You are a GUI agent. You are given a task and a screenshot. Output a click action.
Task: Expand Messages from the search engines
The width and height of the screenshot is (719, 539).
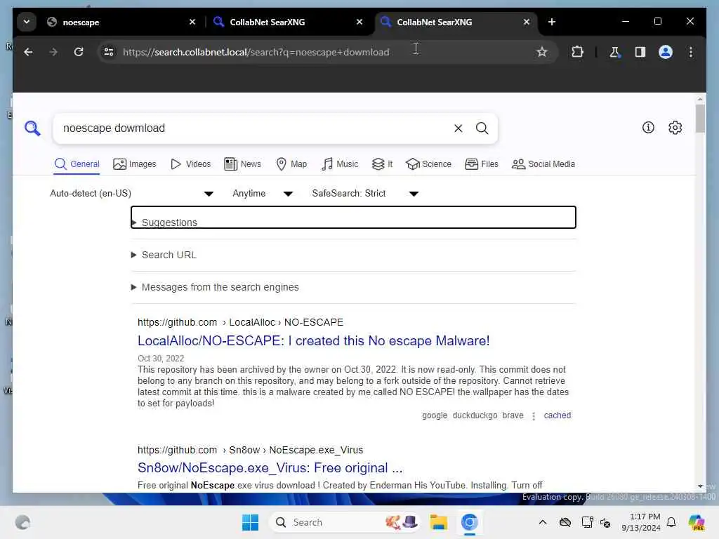point(353,287)
